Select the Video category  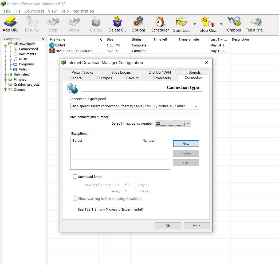coord(23,69)
